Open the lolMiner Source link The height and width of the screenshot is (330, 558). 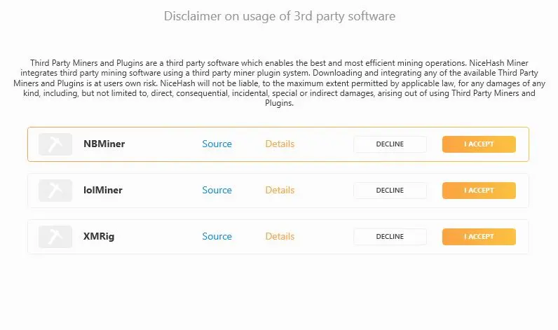coord(217,190)
